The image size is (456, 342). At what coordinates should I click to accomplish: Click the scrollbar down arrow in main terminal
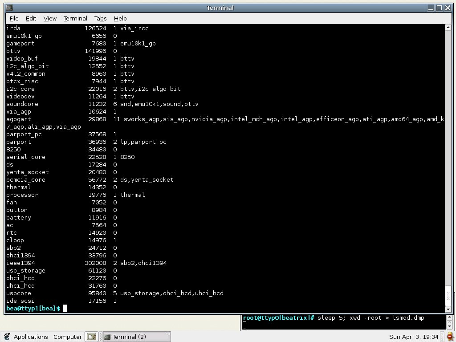coord(448,309)
